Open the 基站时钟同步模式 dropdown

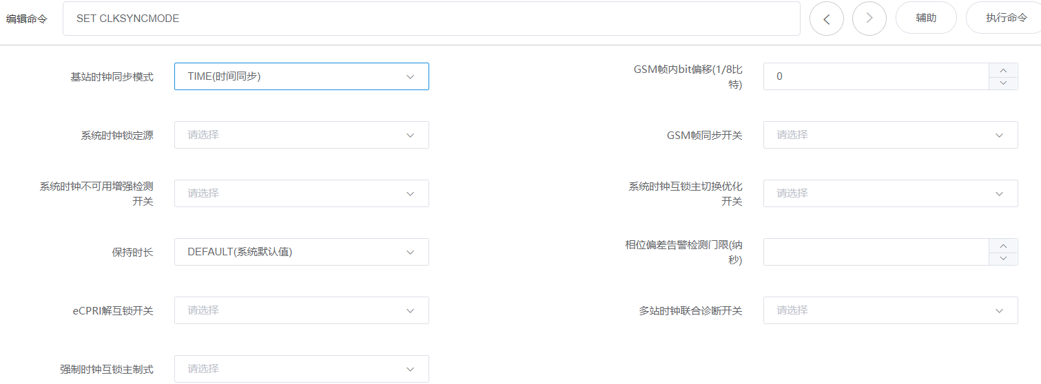(x=302, y=76)
